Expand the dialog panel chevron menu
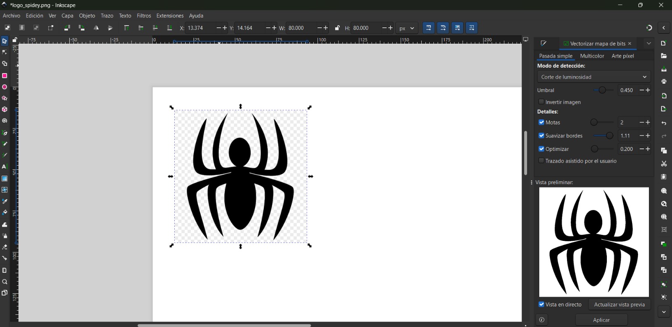The height and width of the screenshot is (327, 672). click(649, 43)
